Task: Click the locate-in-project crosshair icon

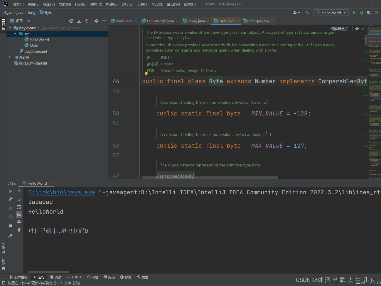Action: point(71,21)
